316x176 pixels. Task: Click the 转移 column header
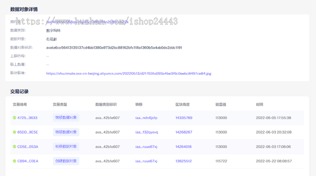coord(139,104)
